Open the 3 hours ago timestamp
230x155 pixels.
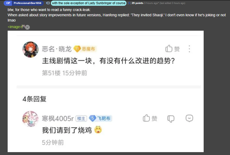point(151,3)
